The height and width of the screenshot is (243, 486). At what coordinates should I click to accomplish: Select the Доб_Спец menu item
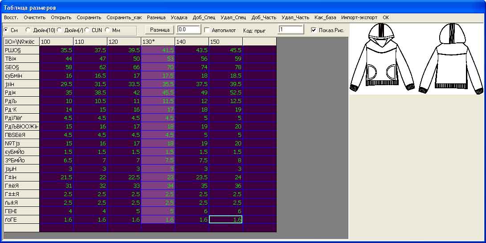(x=204, y=18)
